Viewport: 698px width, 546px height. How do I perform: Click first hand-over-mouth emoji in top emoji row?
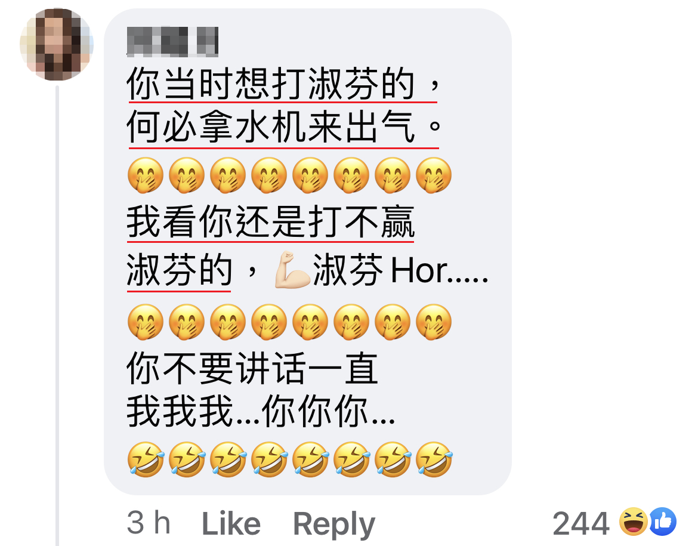coord(145,175)
